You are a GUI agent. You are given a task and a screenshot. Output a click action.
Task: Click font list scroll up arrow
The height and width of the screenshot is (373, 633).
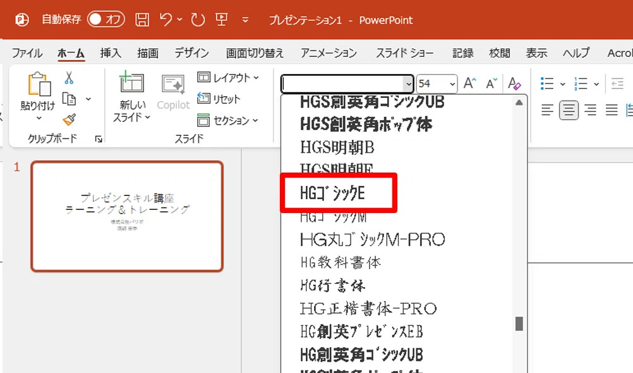[519, 102]
